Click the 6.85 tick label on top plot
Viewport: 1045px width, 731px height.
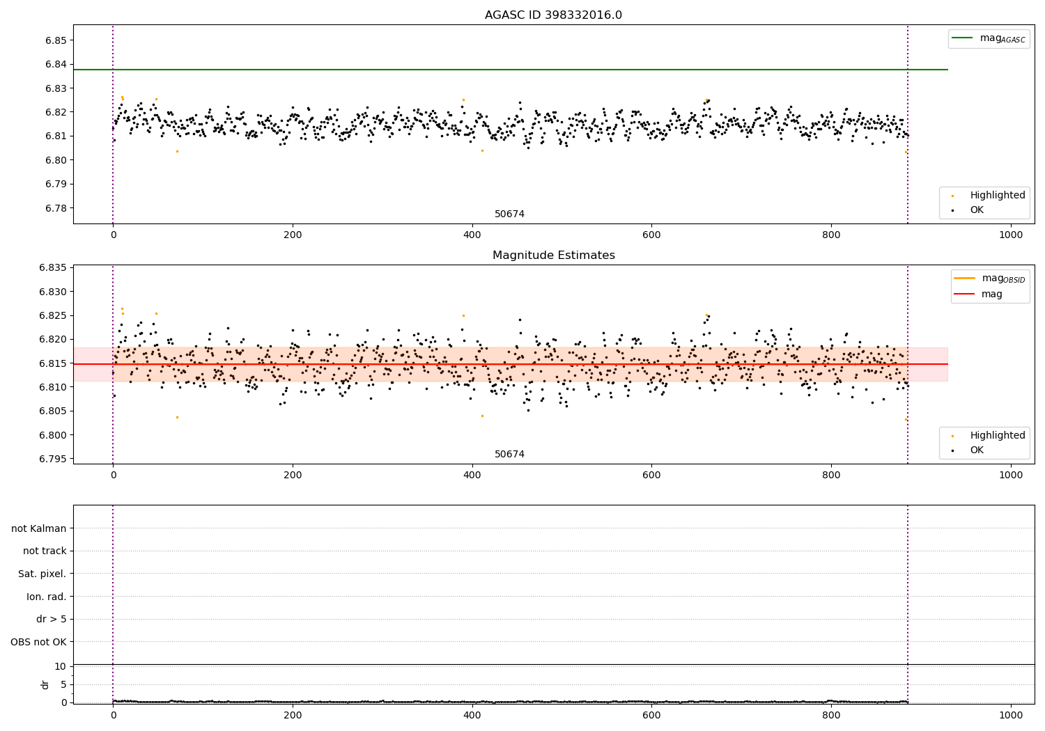[x=54, y=40]
